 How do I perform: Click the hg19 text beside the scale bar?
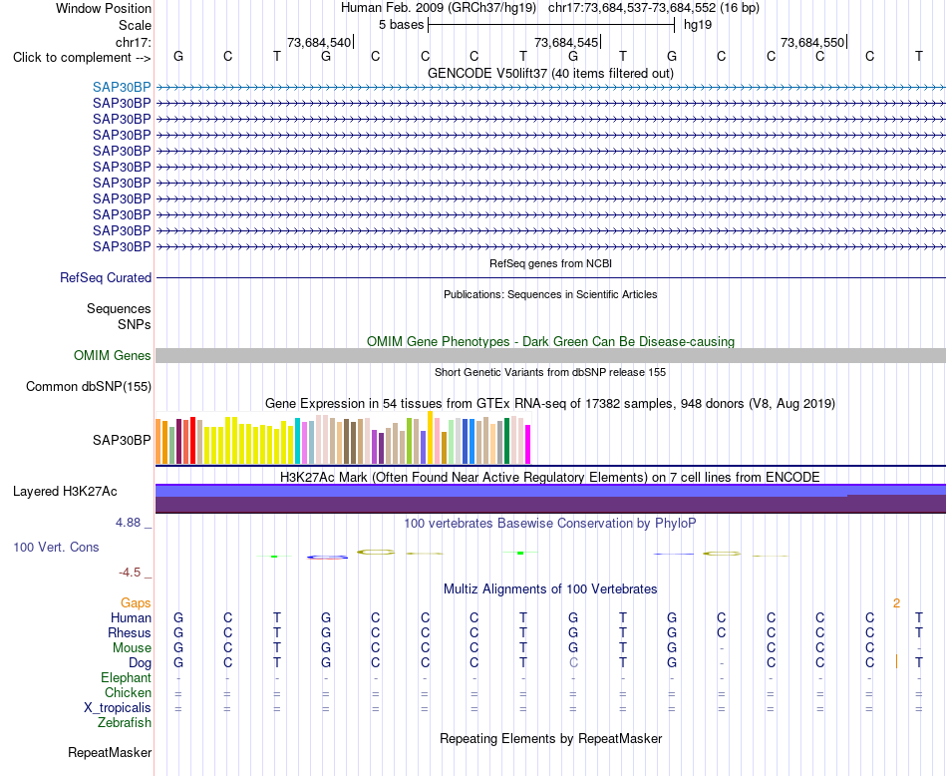click(698, 25)
